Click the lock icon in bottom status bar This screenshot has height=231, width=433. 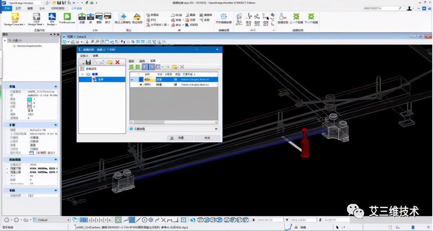point(296,228)
